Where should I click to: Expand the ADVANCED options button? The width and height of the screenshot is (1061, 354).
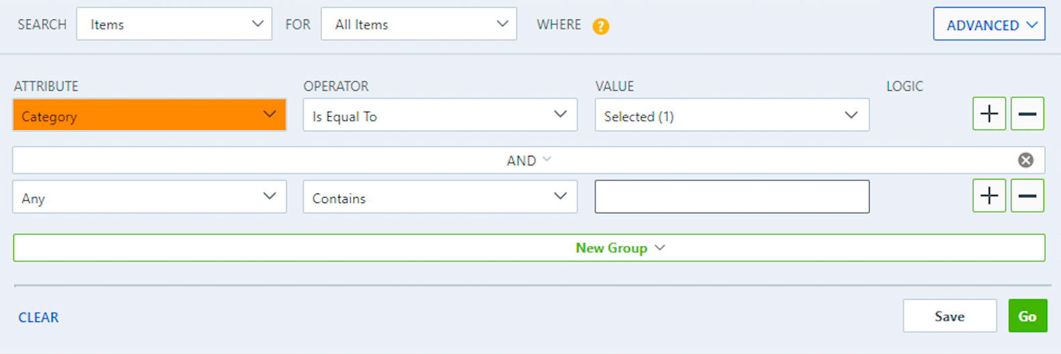click(989, 24)
